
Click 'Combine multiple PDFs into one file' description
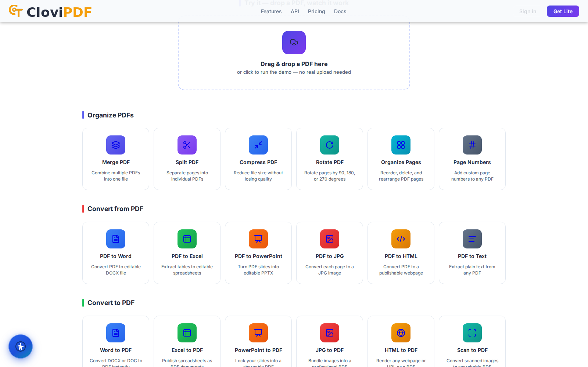tap(116, 176)
